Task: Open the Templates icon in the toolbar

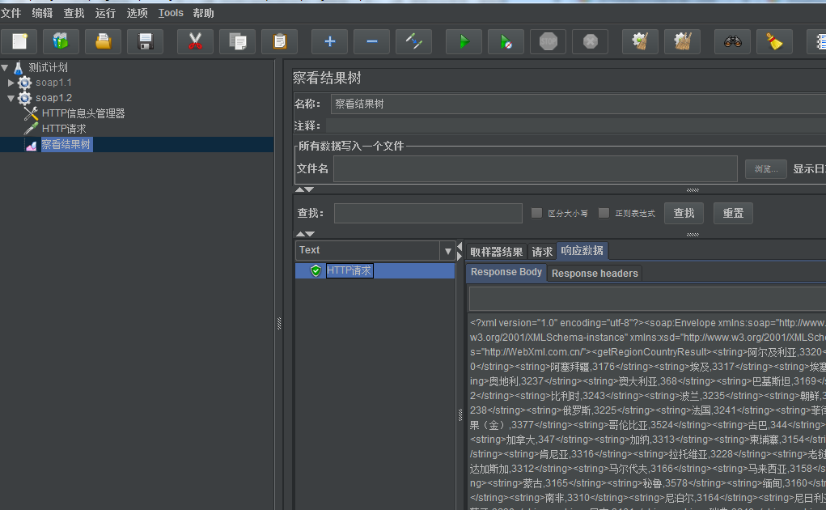Action: click(x=61, y=41)
